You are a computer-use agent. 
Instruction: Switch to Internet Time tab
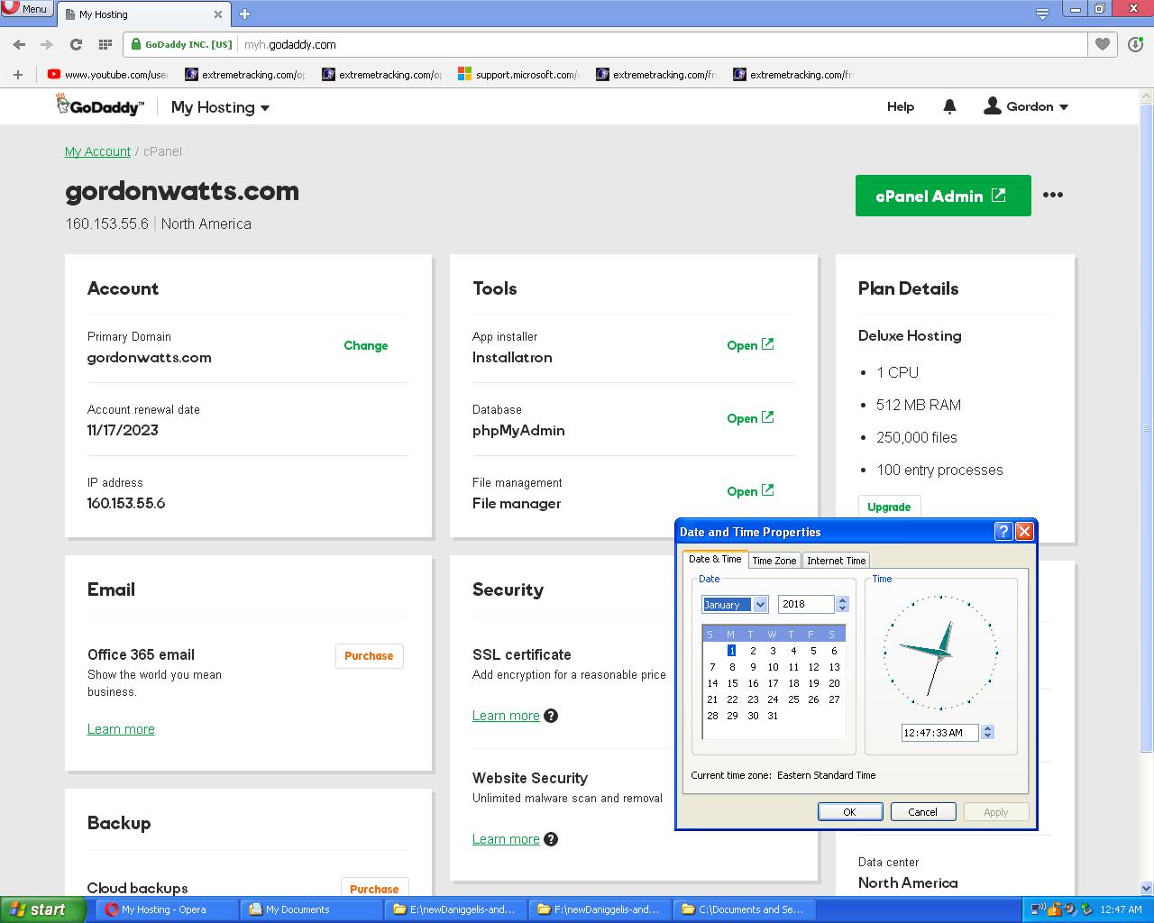(836, 560)
